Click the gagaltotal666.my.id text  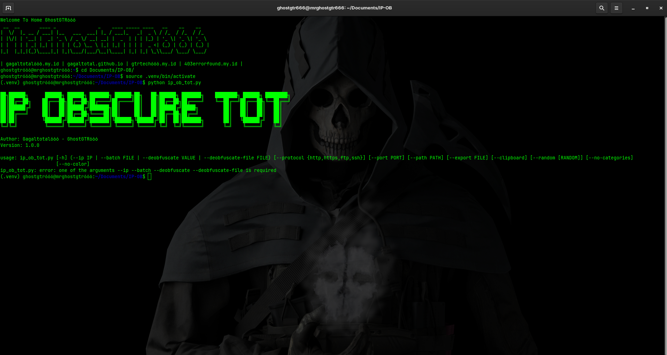[x=32, y=64]
